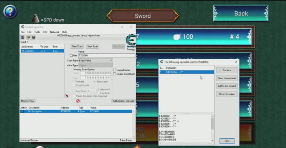The image size is (286, 148).
Task: Click Show disassembler button
Action: [227, 78]
